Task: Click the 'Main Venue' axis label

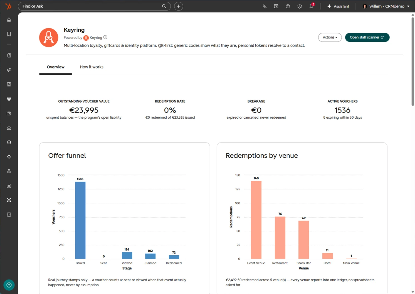Action: click(x=351, y=263)
